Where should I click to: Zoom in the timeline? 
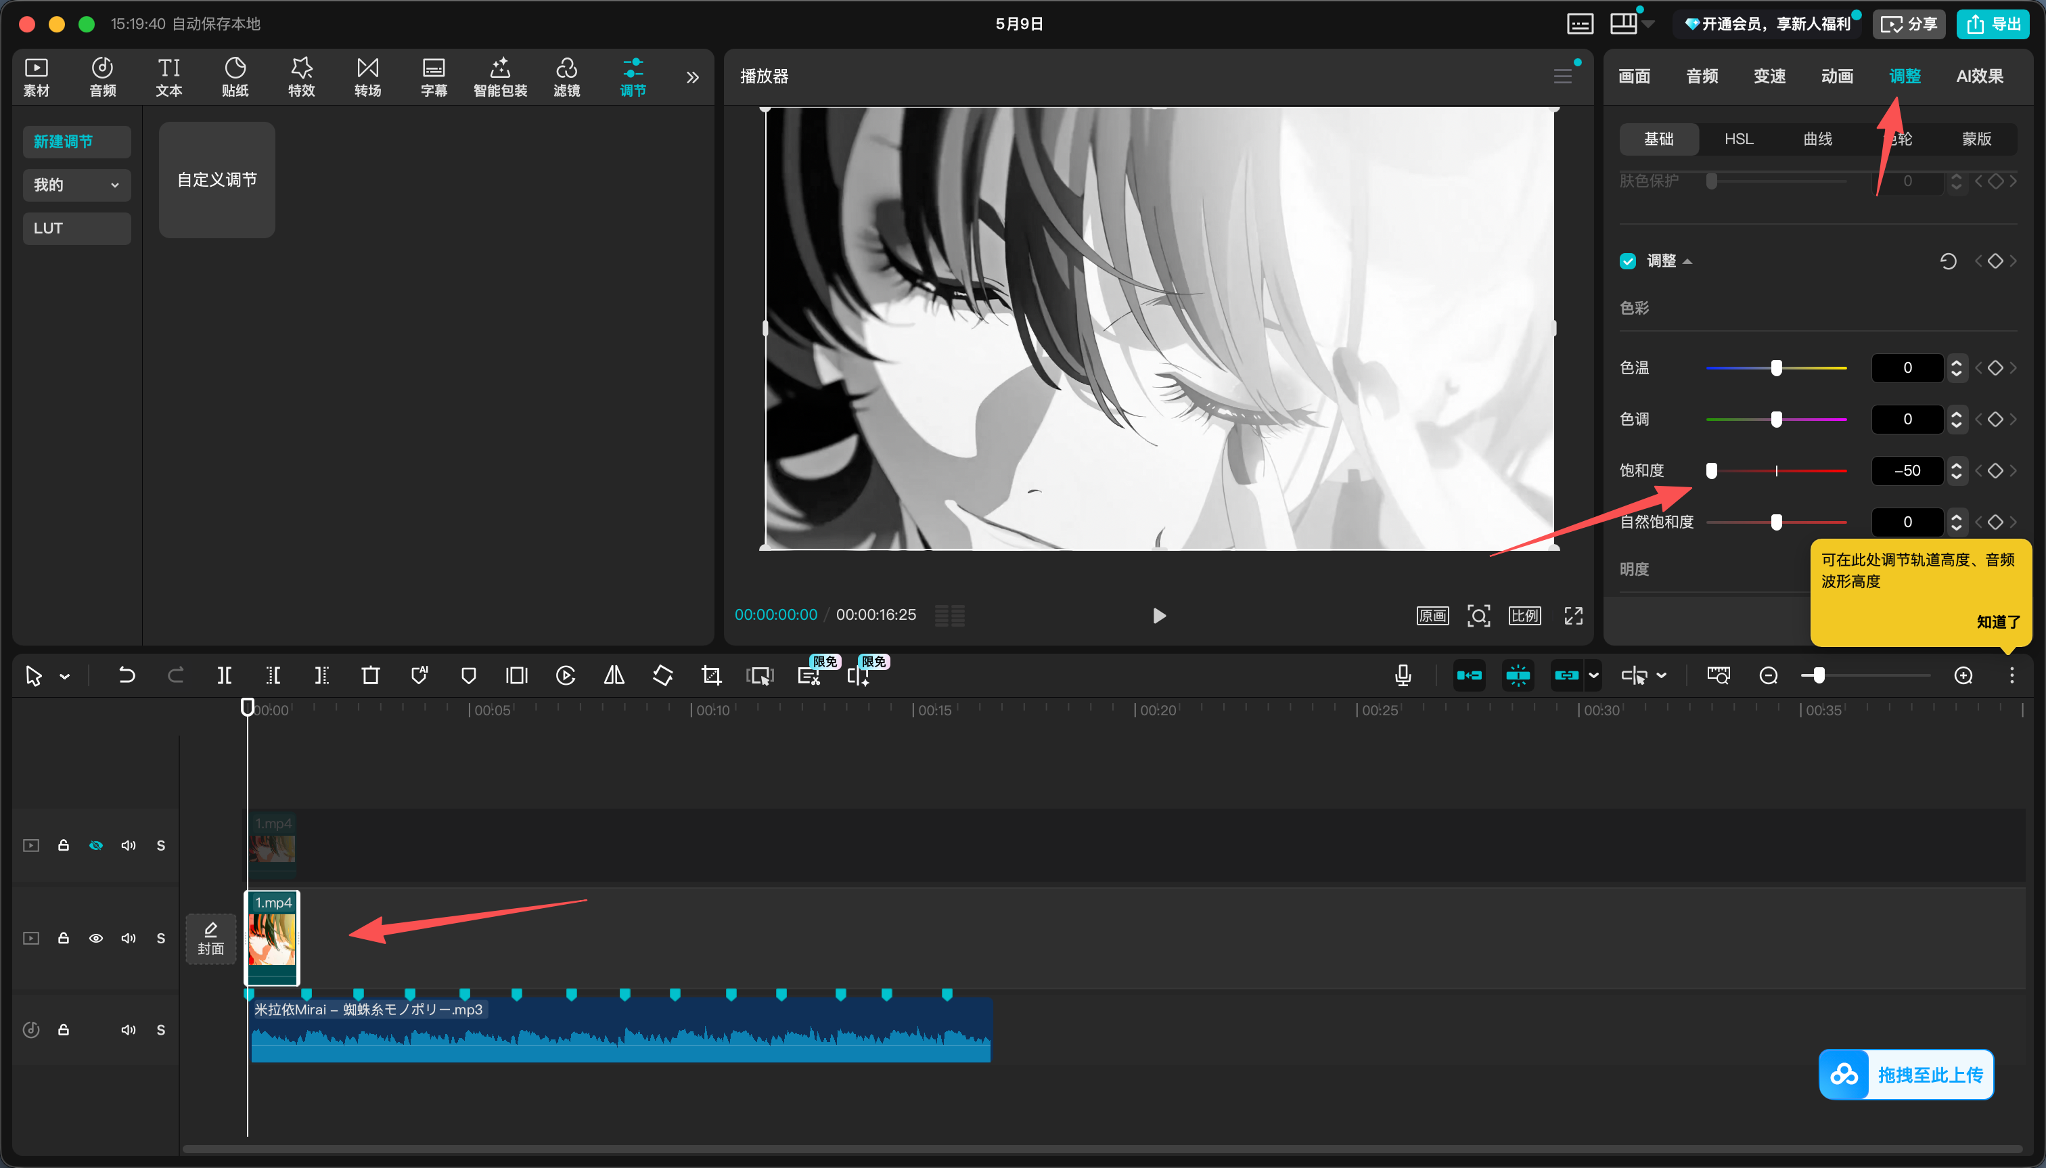[1963, 675]
